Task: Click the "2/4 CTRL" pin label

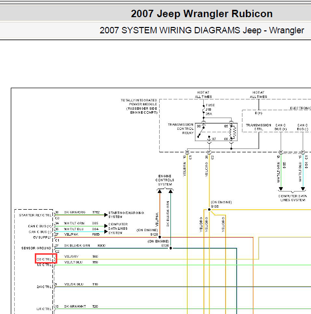Action: (x=44, y=287)
